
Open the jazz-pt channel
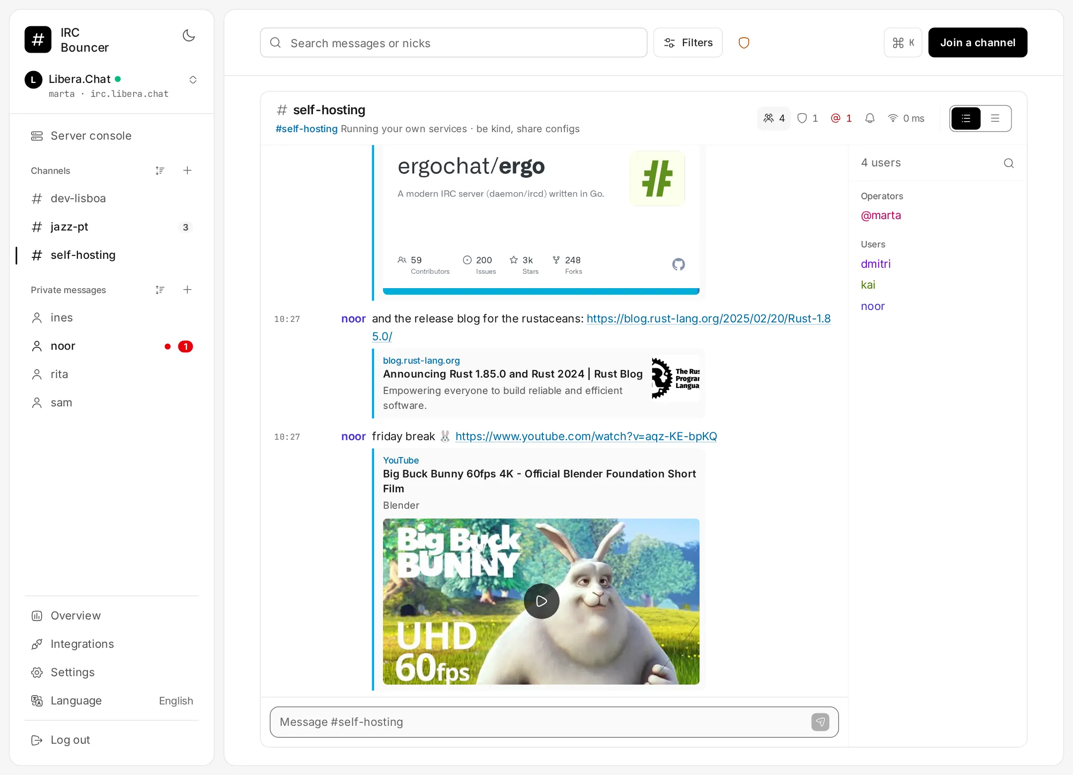[111, 227]
